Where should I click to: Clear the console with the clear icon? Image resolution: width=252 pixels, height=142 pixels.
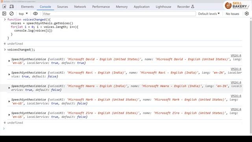[11, 14]
